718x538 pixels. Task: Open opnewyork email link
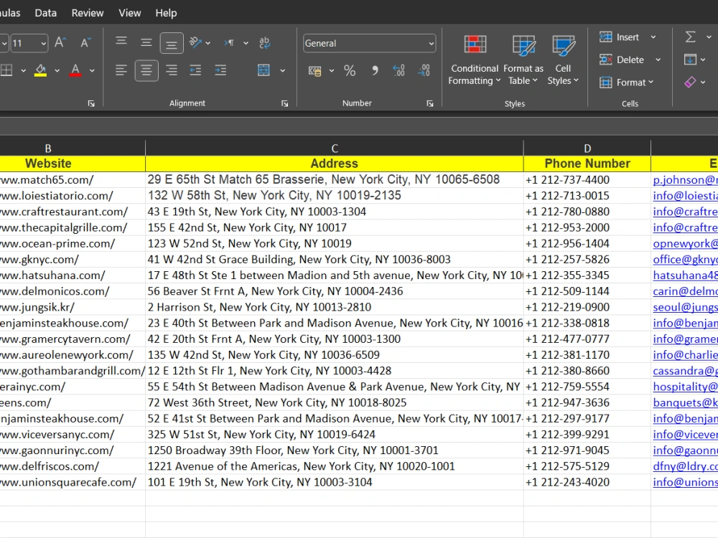[x=685, y=243]
